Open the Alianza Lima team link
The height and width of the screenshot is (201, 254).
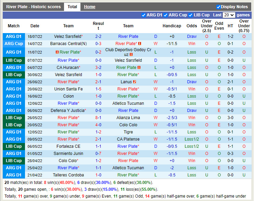(x=128, y=118)
